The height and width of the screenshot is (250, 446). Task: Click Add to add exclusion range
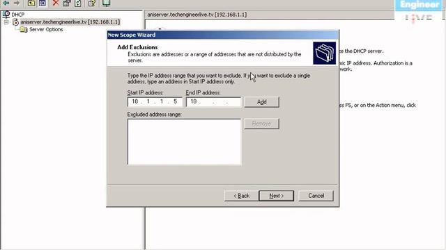(262, 102)
